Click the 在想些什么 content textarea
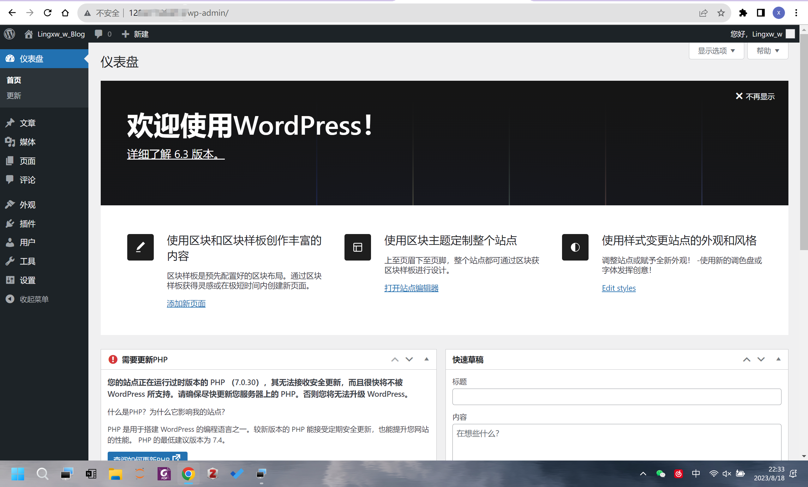 pos(617,442)
